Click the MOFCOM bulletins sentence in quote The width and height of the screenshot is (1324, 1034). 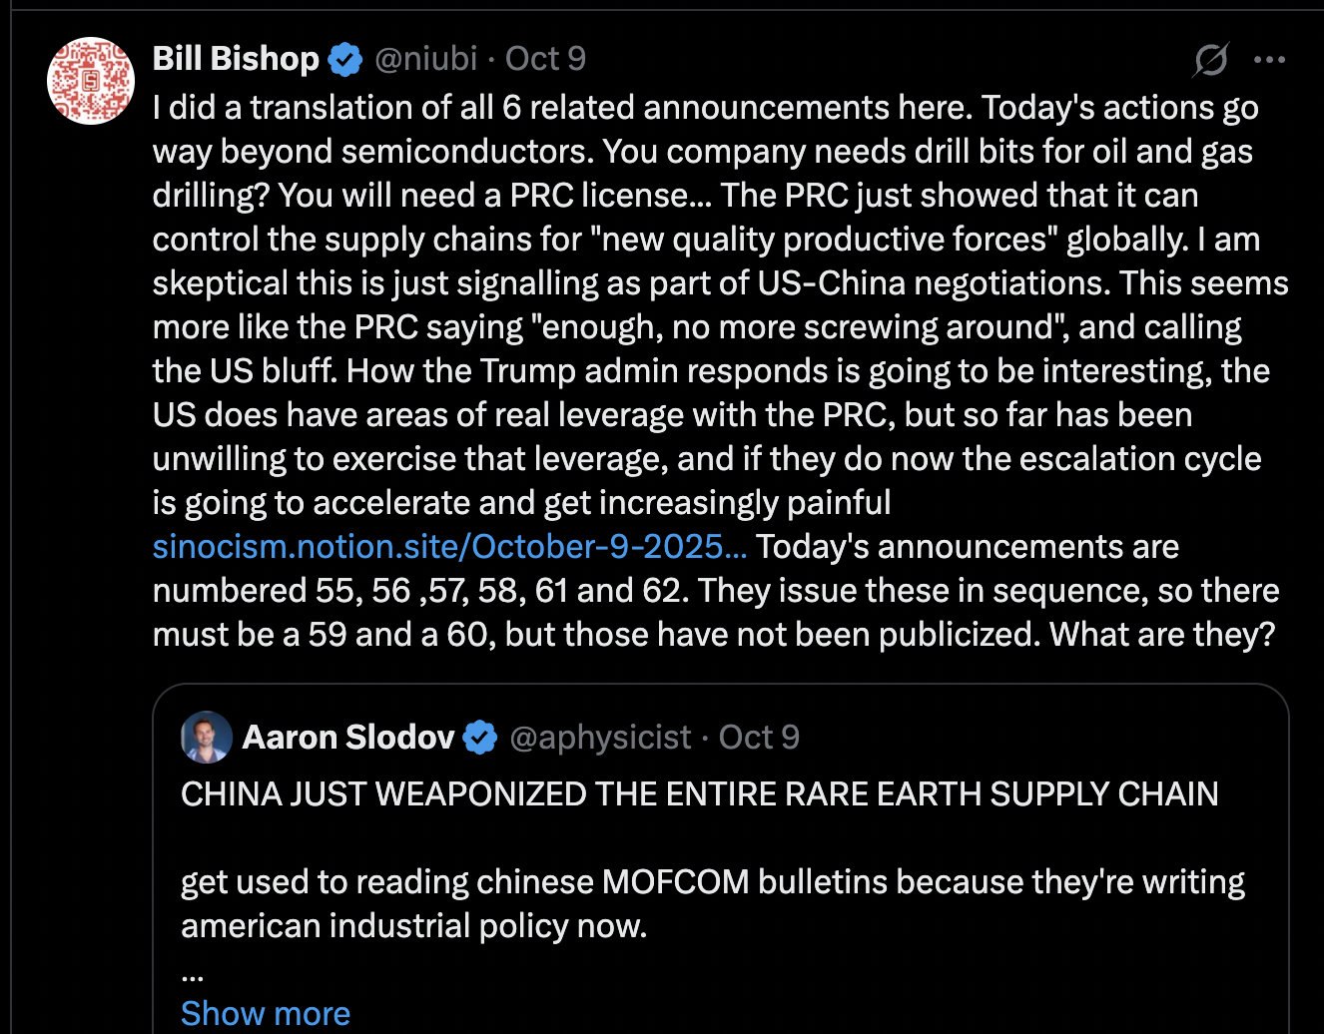tap(712, 882)
